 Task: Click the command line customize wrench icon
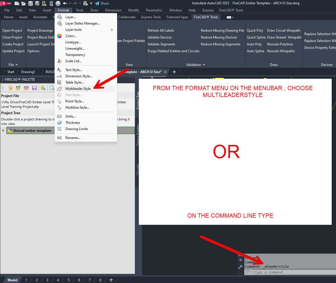(241, 267)
